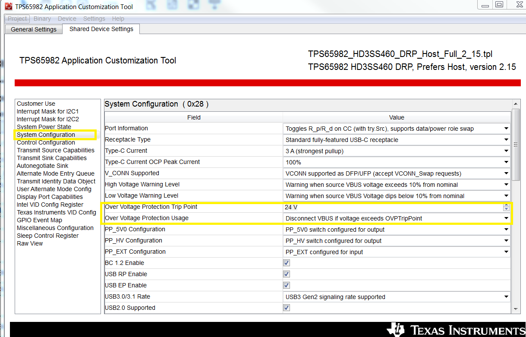Click the Value column header
The image size is (526, 337).
click(x=397, y=117)
